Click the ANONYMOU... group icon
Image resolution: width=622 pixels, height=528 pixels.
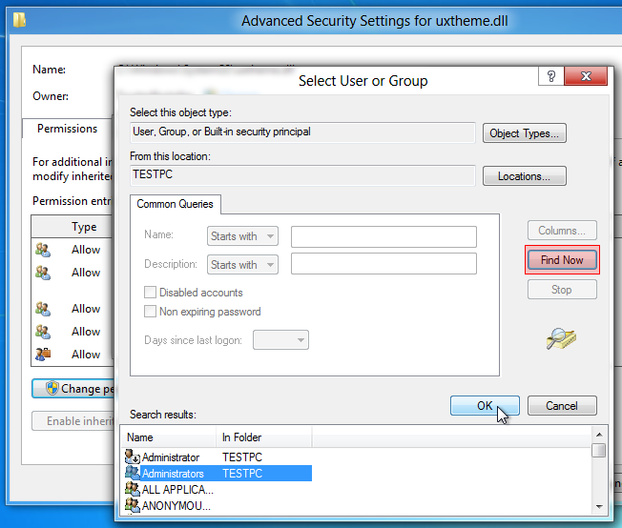132,505
